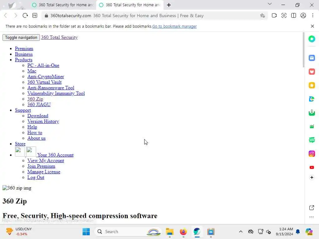Screen dimensions: 319x239
Task: Open Firefox from the taskbar
Action: click(183, 232)
